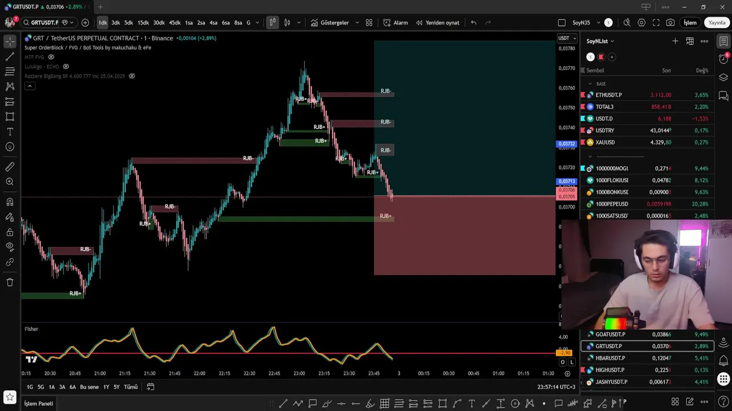Toggle visibility of LuxAlgo - ECHO indicator
Viewport: 732px width, 411px height.
(x=66, y=67)
